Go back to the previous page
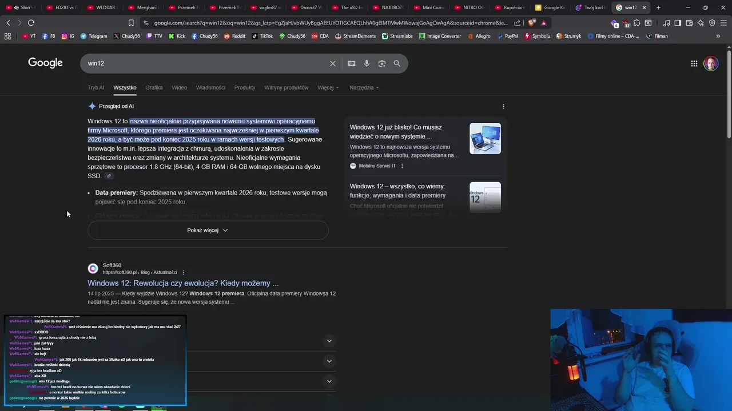Viewport: 732px width, 411px height. (x=8, y=23)
